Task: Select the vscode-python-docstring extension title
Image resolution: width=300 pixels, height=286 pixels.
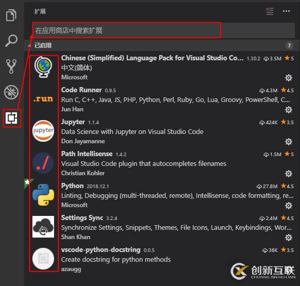Action: pyautogui.click(x=101, y=250)
